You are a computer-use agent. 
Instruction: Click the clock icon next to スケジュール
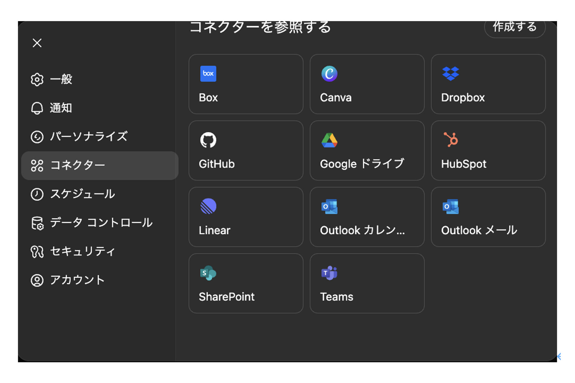click(37, 194)
